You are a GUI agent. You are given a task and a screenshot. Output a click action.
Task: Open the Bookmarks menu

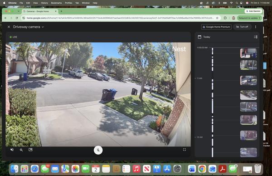tap(56, 3)
